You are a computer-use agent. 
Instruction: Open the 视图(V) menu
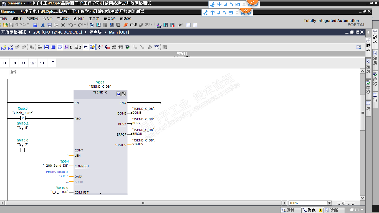pyautogui.click(x=32, y=19)
